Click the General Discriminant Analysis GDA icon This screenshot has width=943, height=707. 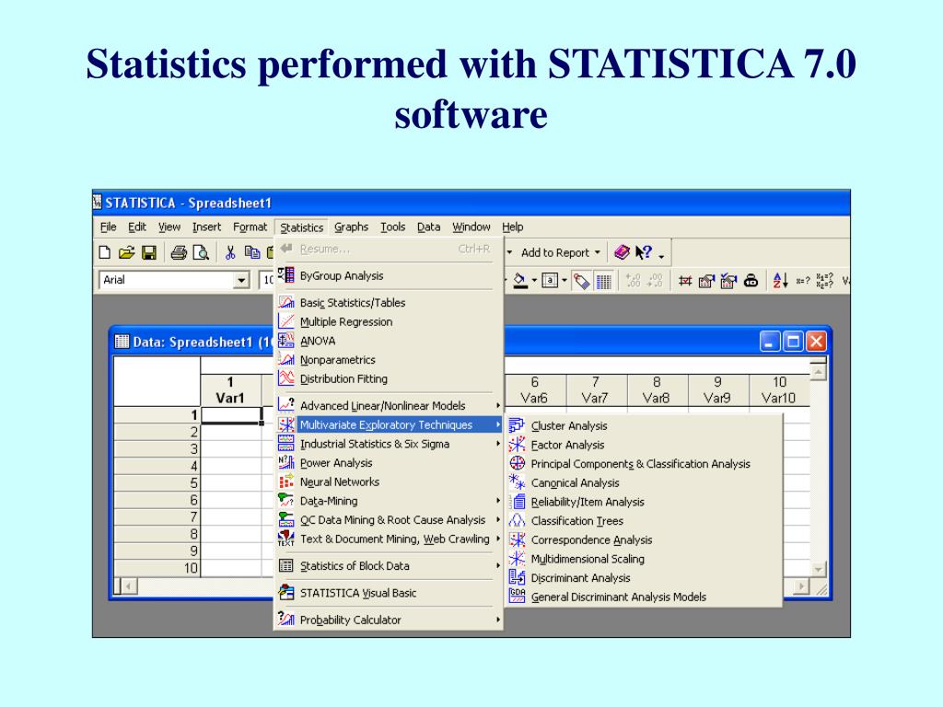tap(517, 597)
